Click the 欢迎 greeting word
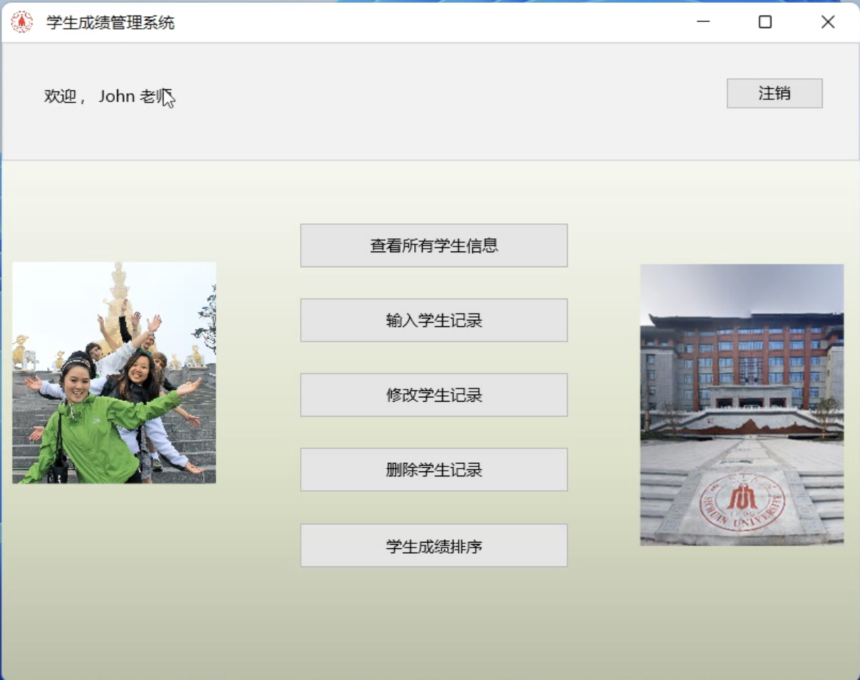Screen dimensions: 860x680 (x=60, y=97)
